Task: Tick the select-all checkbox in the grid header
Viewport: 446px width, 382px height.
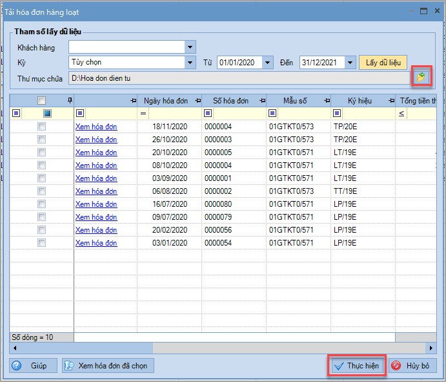Action: click(41, 100)
